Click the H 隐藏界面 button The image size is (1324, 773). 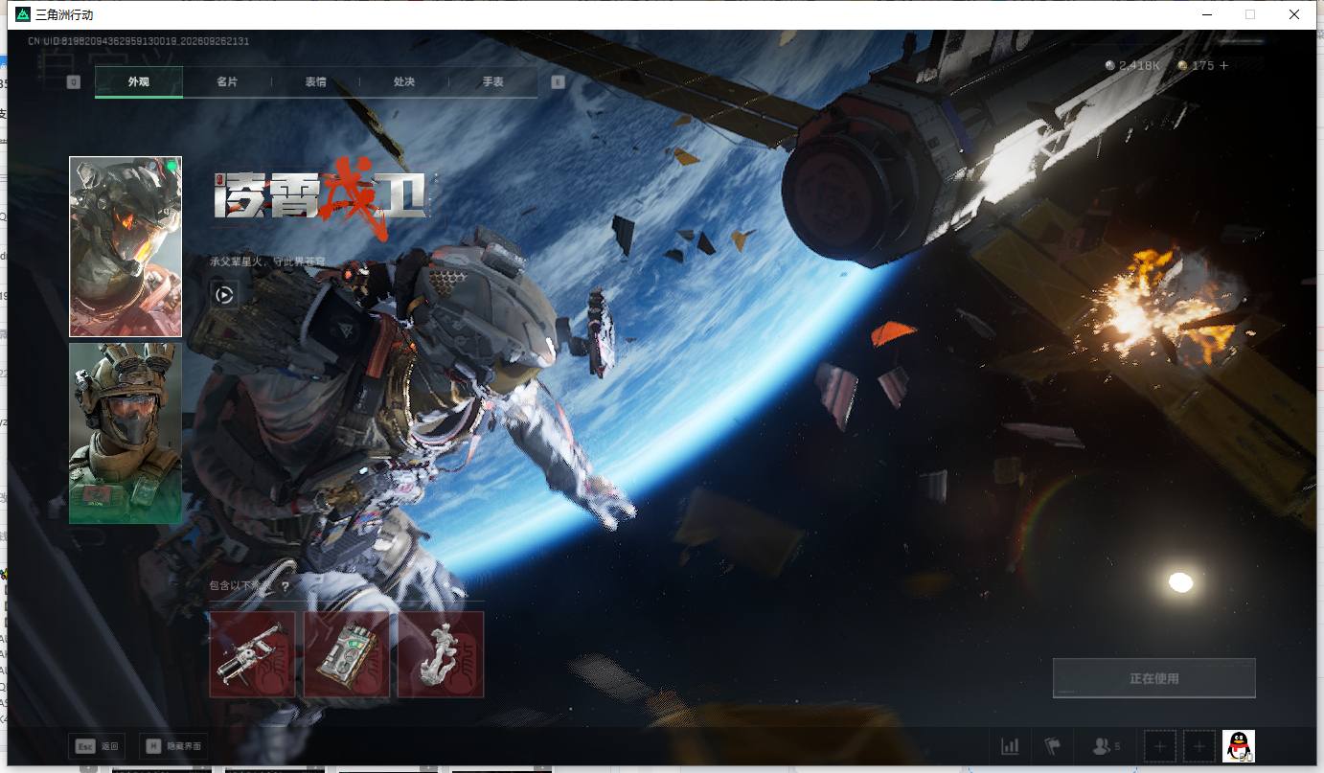pyautogui.click(x=173, y=746)
